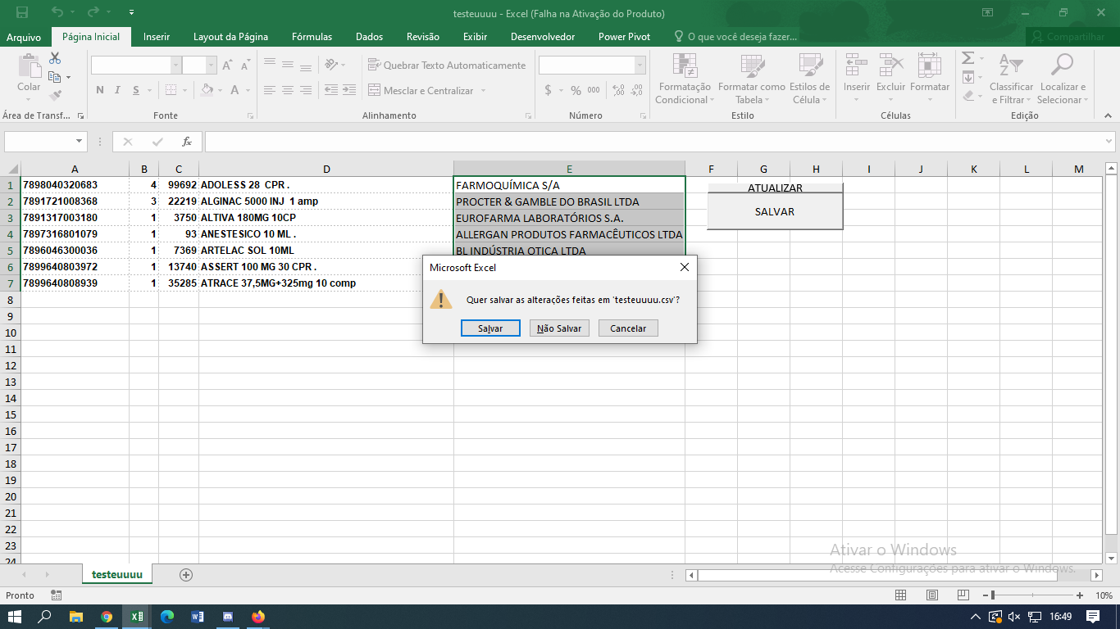The height and width of the screenshot is (629, 1120).
Task: Click the thousands separator 000 icon
Action: (x=594, y=90)
